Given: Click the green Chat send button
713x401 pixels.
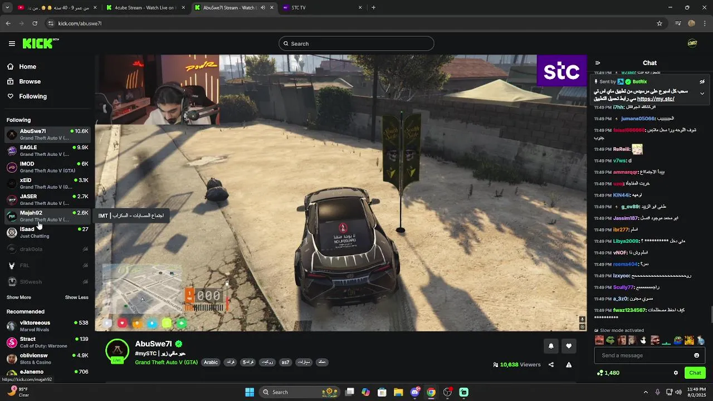Looking at the screenshot, I should click(x=695, y=373).
